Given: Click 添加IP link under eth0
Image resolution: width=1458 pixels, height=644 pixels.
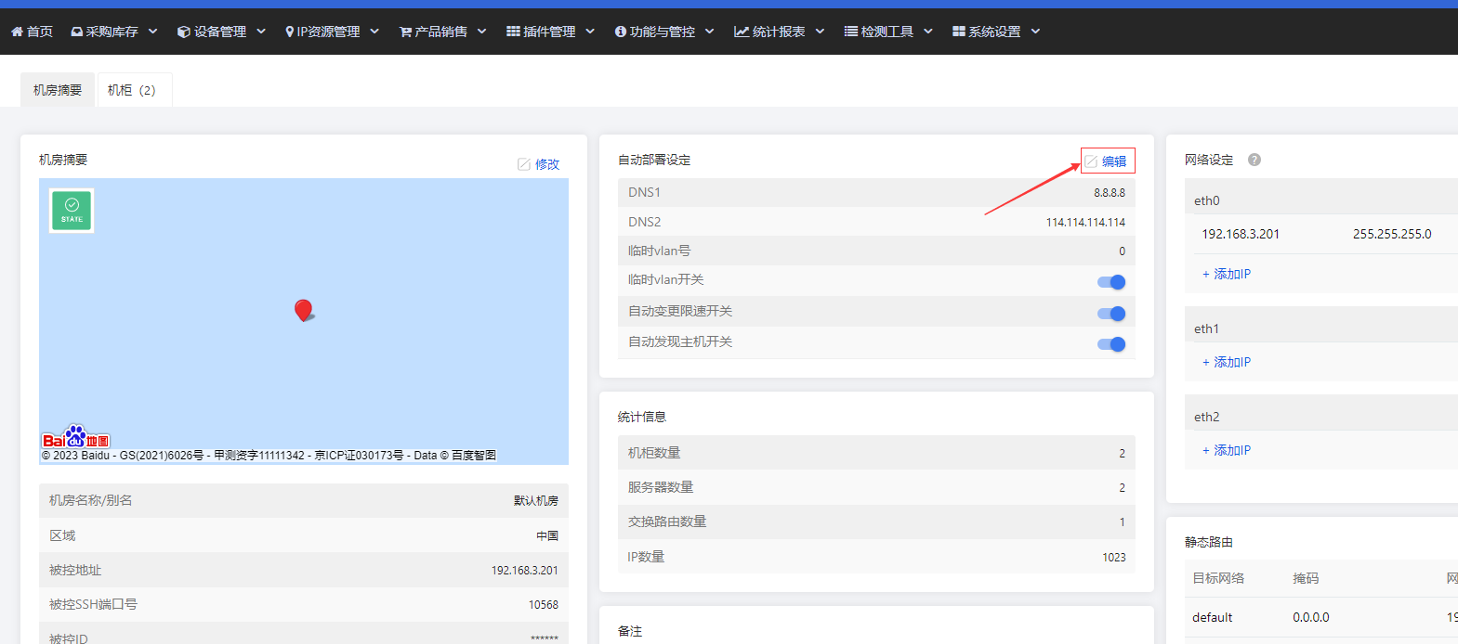Looking at the screenshot, I should click(1227, 275).
